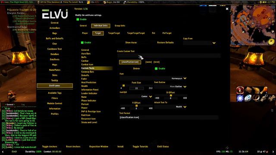Click the ElvUI Status button

click(163, 146)
